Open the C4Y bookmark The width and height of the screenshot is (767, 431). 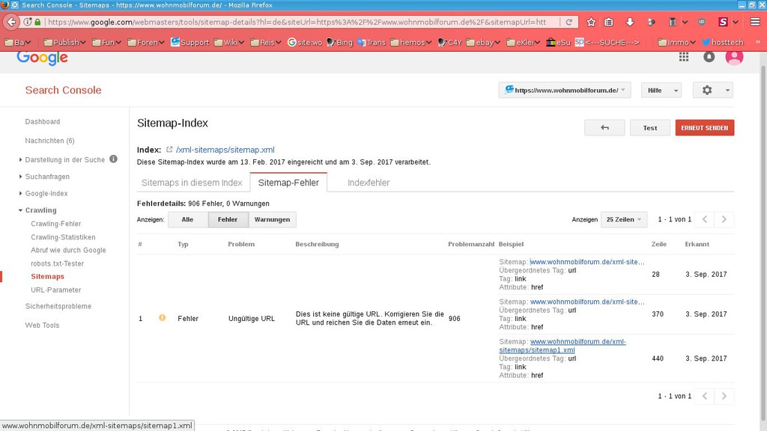pyautogui.click(x=449, y=43)
